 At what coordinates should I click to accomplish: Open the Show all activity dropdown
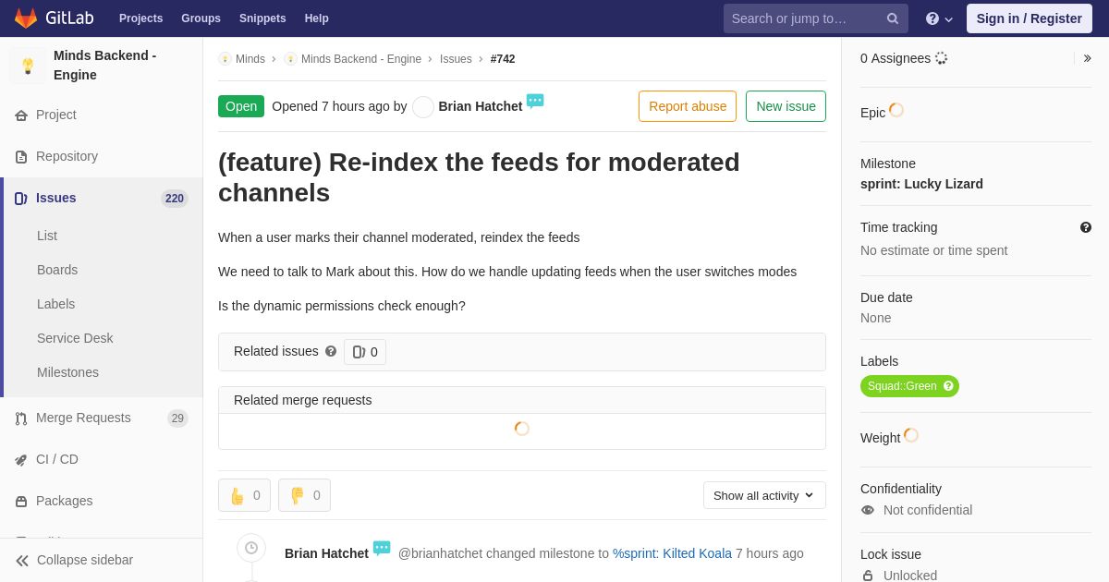tap(764, 495)
